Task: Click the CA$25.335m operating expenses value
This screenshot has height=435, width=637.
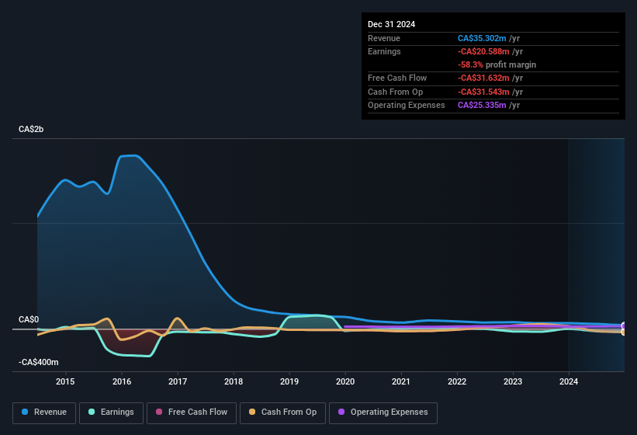Action: pos(482,106)
